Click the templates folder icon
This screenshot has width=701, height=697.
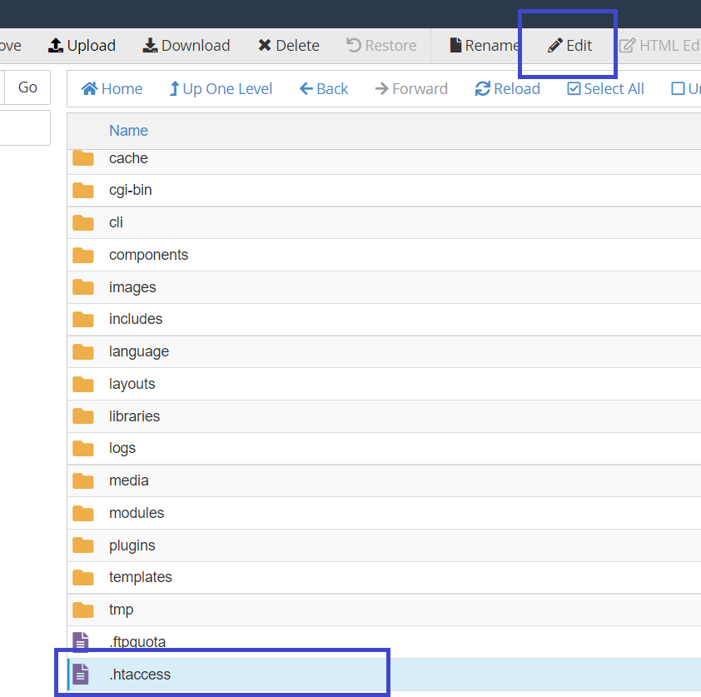click(x=83, y=578)
